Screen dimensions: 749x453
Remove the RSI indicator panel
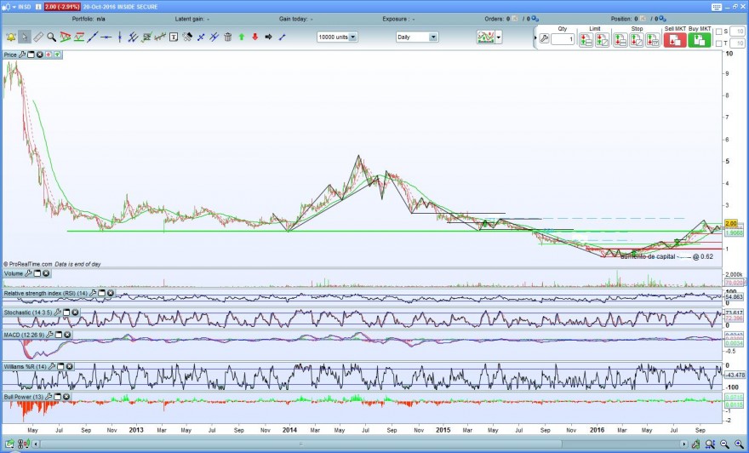tap(111, 294)
